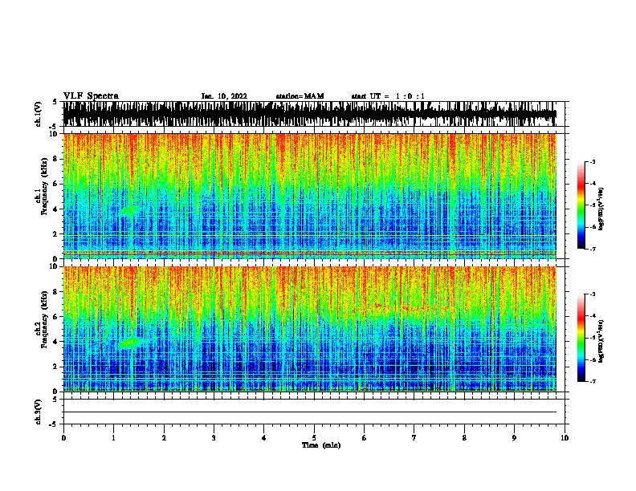The image size is (636, 491).
Task: Click the "6" kHz tick of ch.2 spectrogram
Action: coord(55,317)
